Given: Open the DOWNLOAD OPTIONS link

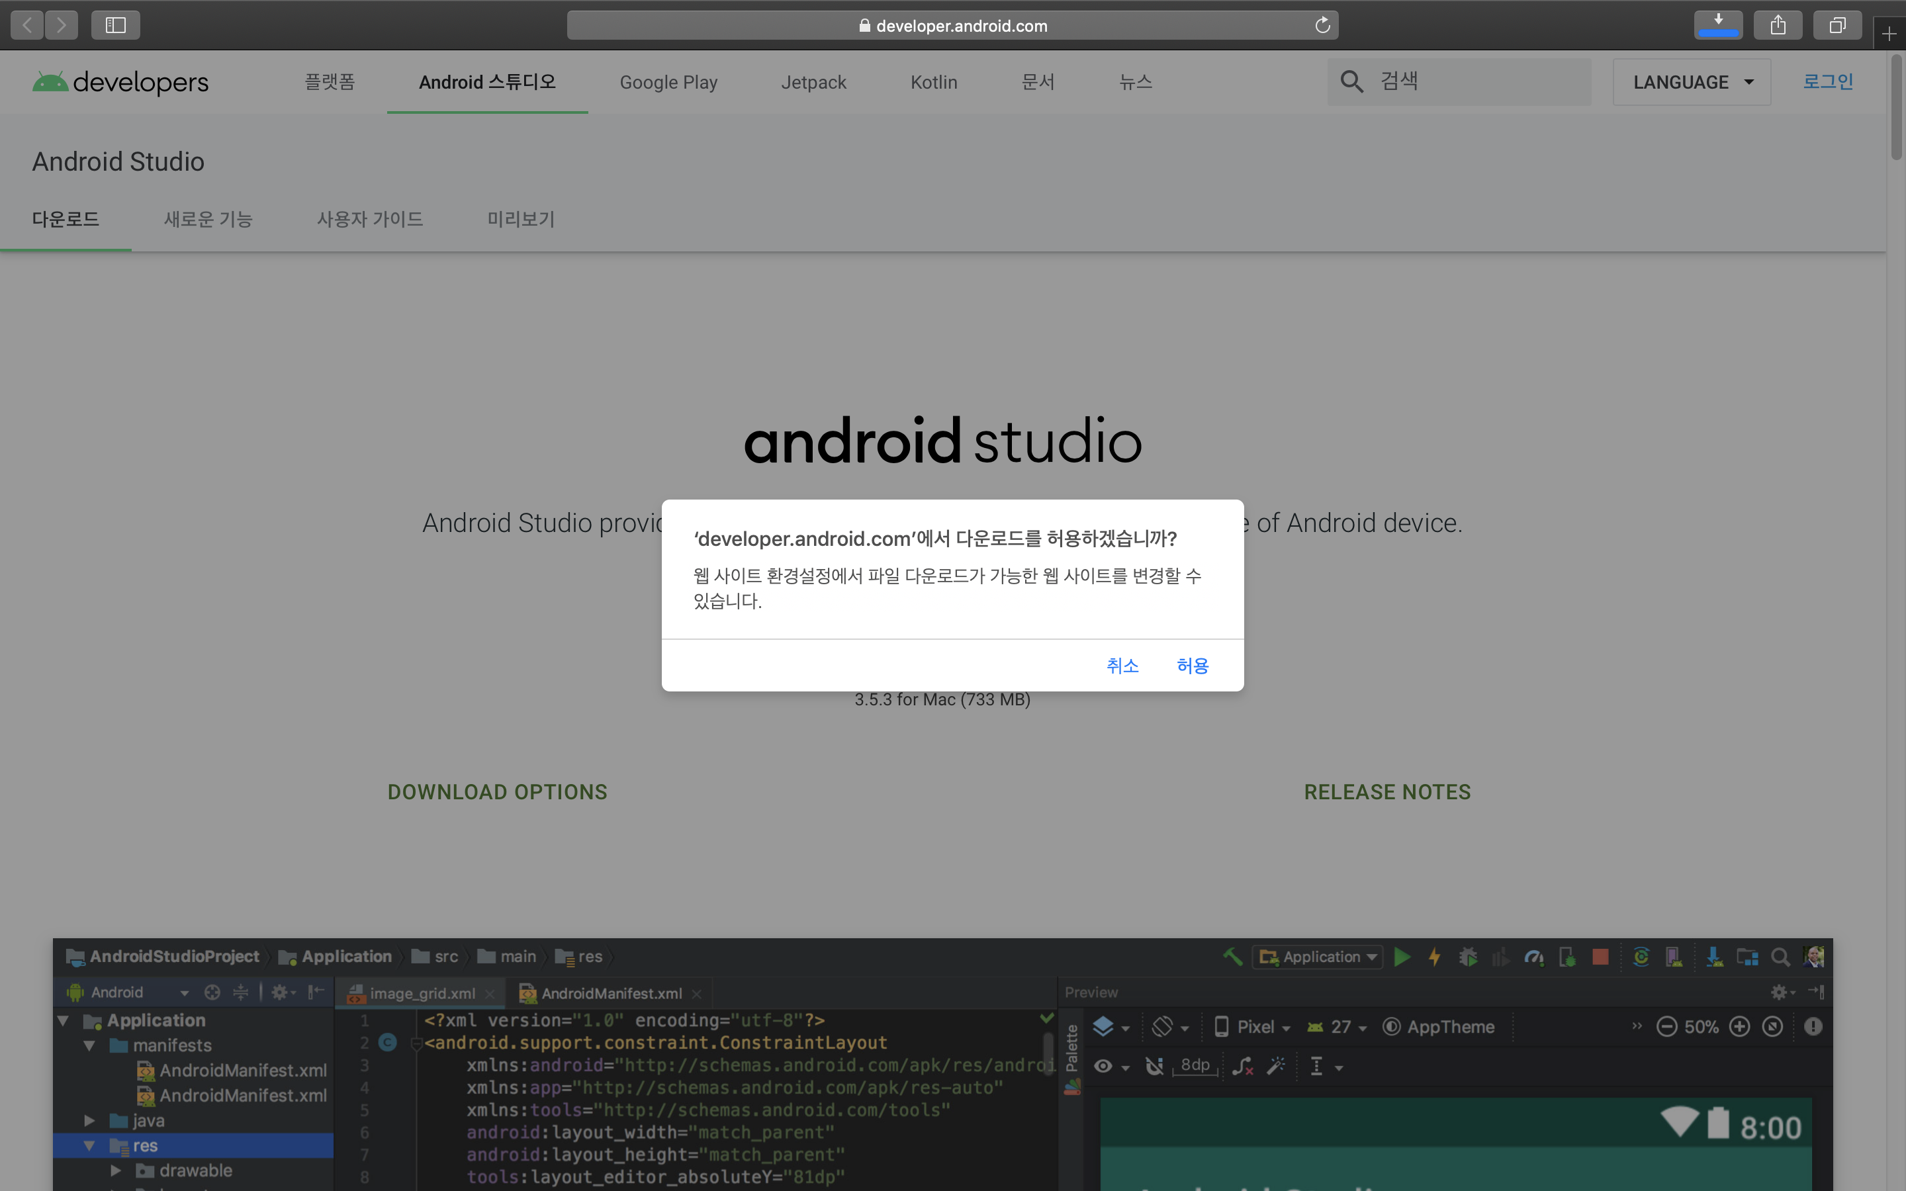Looking at the screenshot, I should (x=497, y=791).
